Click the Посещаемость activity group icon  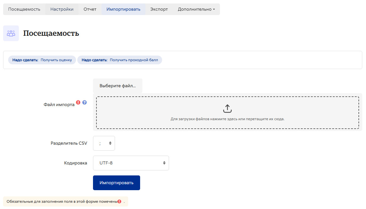(x=11, y=33)
